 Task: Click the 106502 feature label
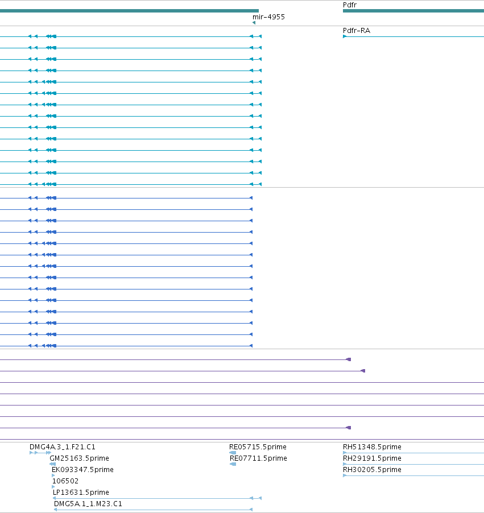[65, 481]
